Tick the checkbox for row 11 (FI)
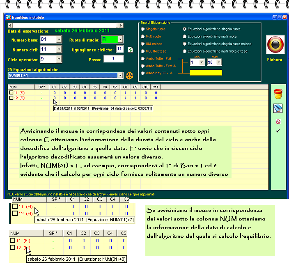This screenshot has height=264, width=289. (x=11, y=92)
